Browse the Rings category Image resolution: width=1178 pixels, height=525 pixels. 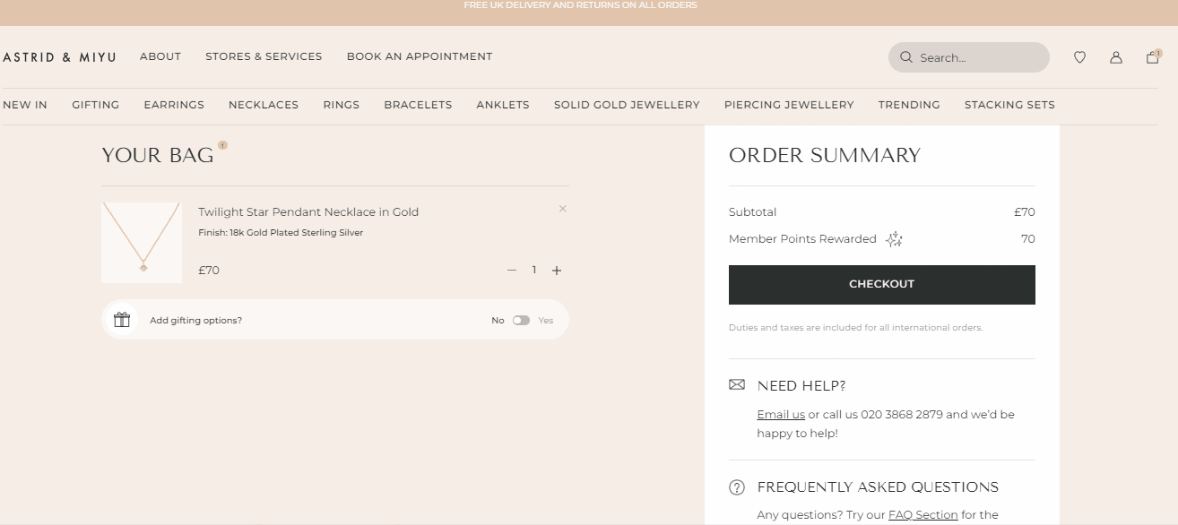click(342, 105)
